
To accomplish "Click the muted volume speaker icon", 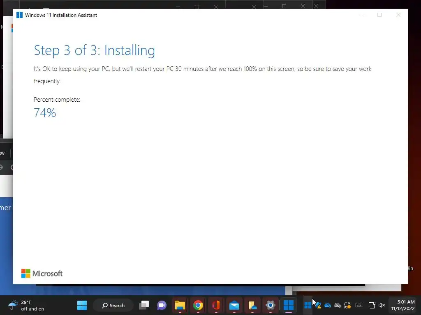I will [x=382, y=305].
